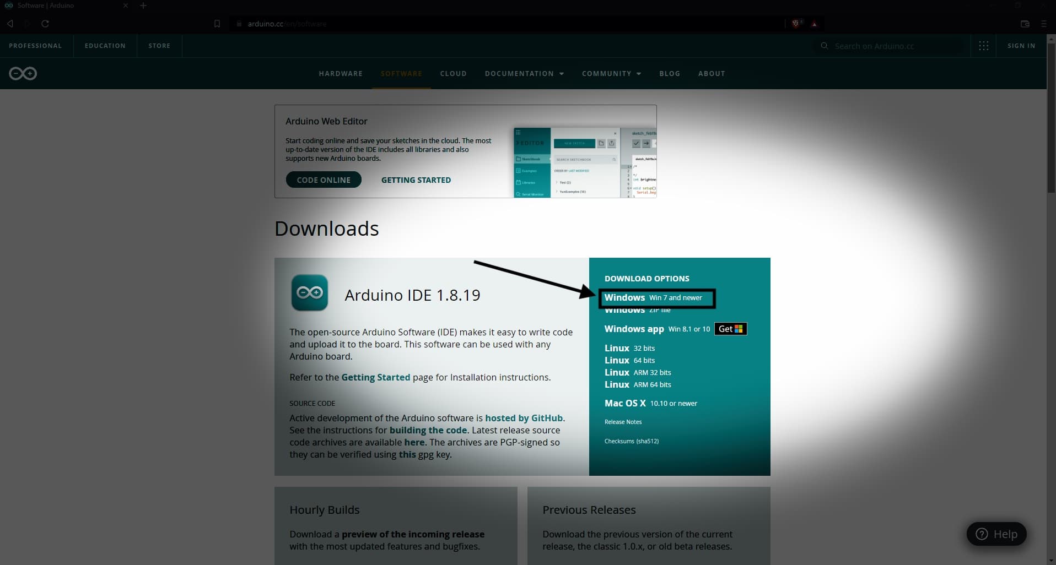Download Linux 32 bits
Screen dimensions: 1056x565
pyautogui.click(x=629, y=348)
